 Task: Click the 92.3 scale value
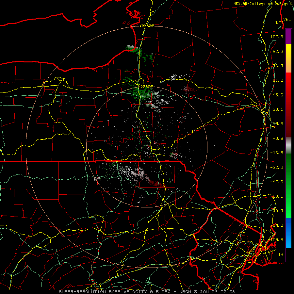click(278, 51)
